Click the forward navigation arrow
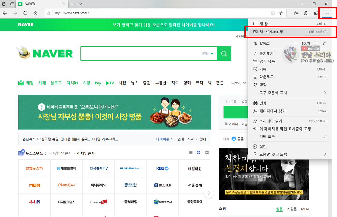 click(x=15, y=13)
